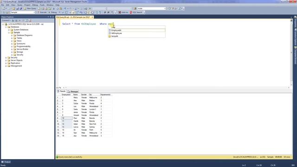Select the Server Objects tree item
The image size is (297, 167).
[17, 60]
